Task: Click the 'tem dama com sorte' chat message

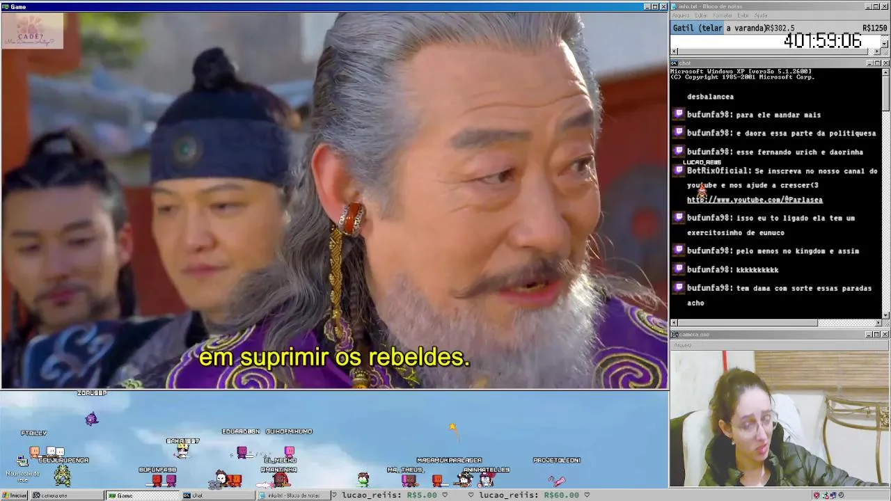Action: 780,295
